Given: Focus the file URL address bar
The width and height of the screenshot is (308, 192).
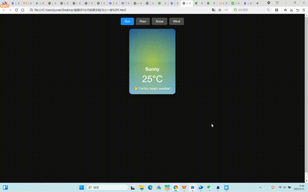Looking at the screenshot, I should coord(120,10).
